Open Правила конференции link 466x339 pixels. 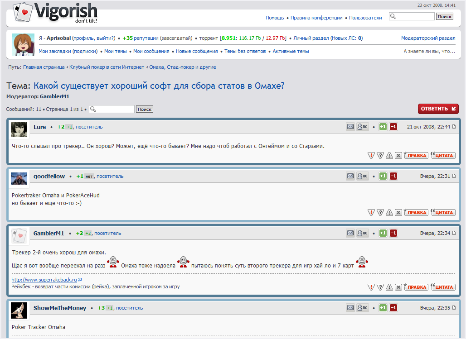[316, 18]
